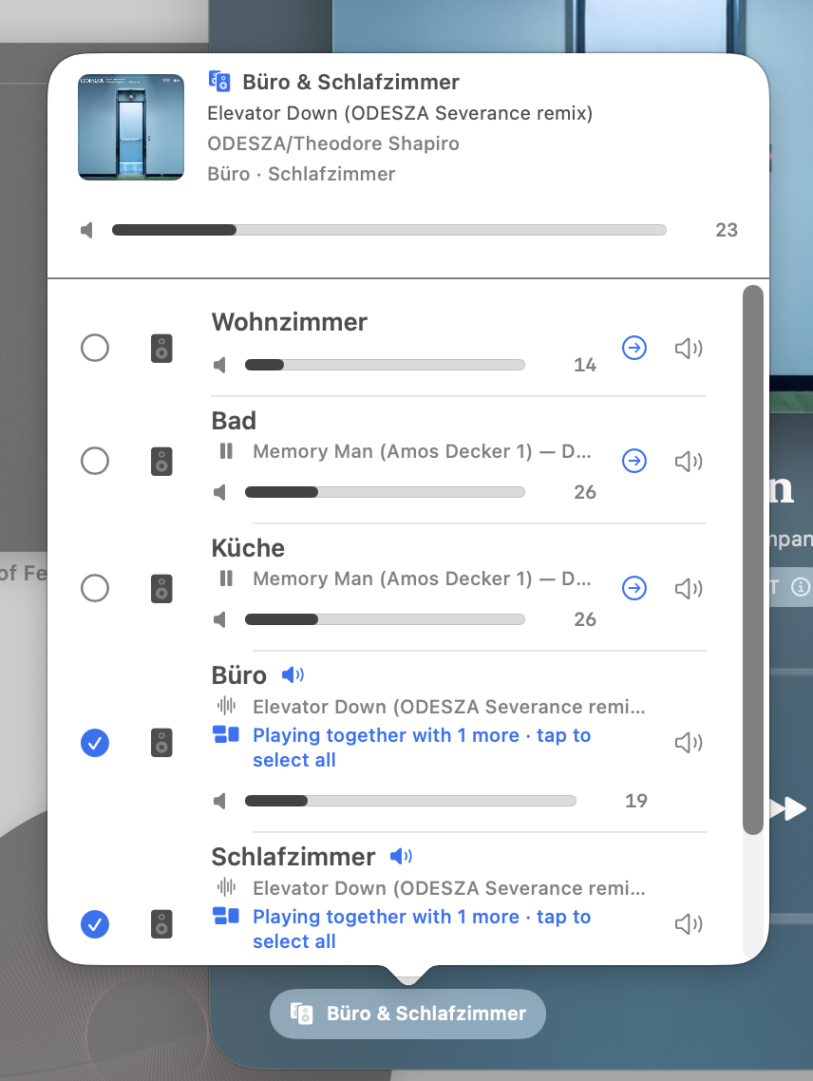
Task: Click the 'Büro & Schlafzimmer' header title
Action: coord(350,82)
